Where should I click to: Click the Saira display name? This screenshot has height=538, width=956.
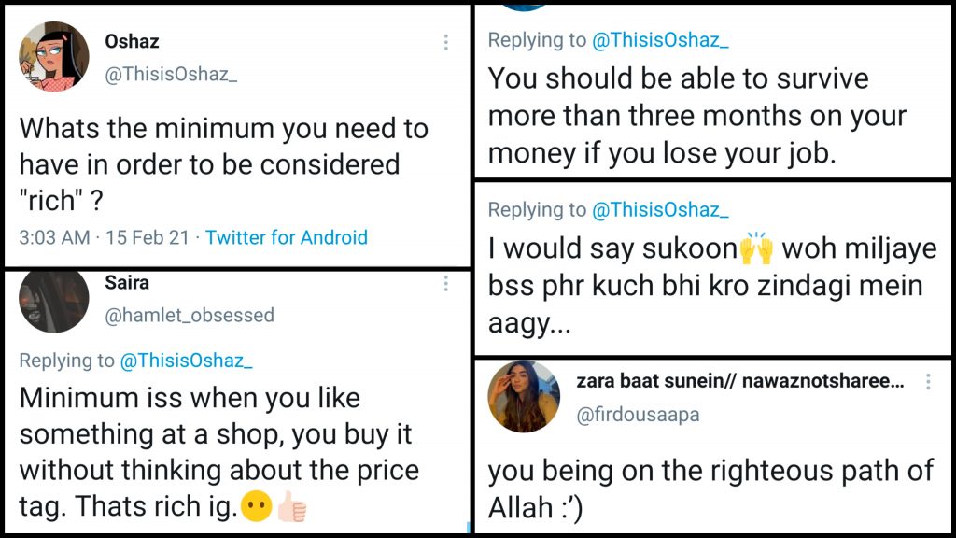tap(127, 282)
